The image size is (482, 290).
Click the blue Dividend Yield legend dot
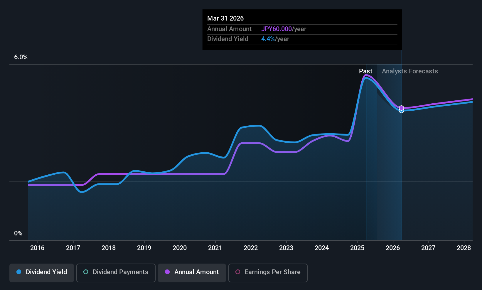pyautogui.click(x=19, y=272)
